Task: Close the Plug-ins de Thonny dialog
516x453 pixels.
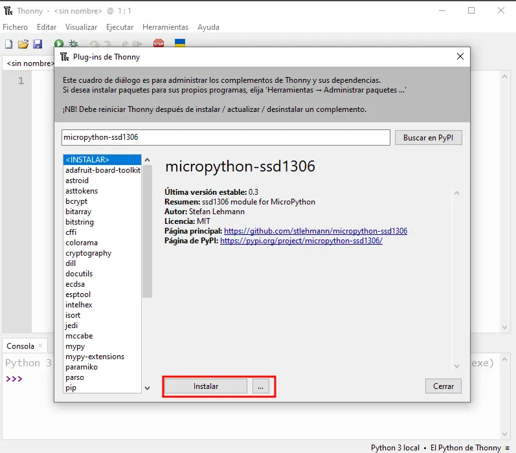Action: (460, 56)
